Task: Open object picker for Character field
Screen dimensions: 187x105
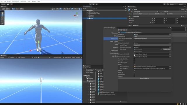Action: [170, 34]
